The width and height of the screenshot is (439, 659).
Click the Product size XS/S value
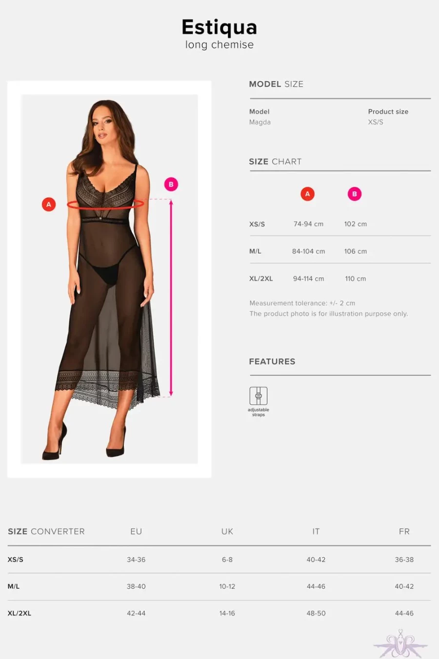click(376, 122)
